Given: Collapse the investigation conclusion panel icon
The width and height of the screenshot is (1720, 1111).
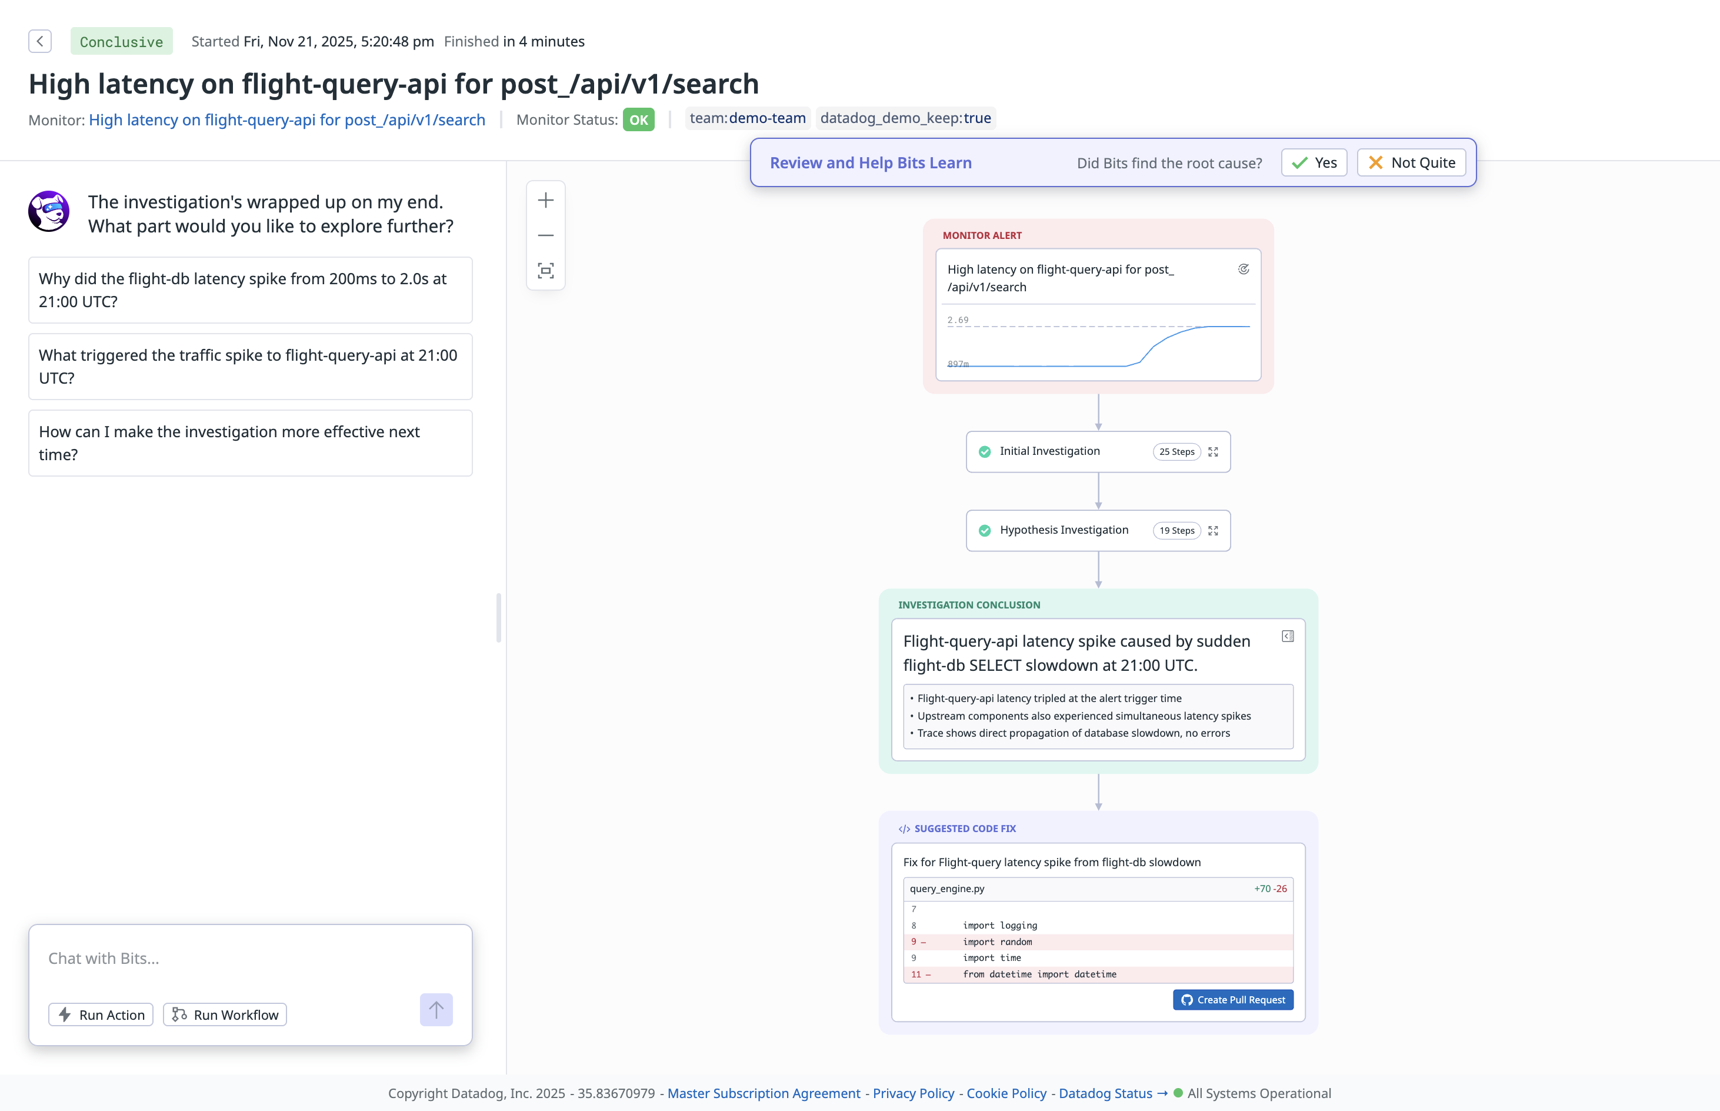Looking at the screenshot, I should point(1287,636).
